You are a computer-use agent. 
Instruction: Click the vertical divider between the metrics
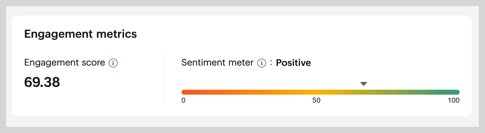point(164,80)
